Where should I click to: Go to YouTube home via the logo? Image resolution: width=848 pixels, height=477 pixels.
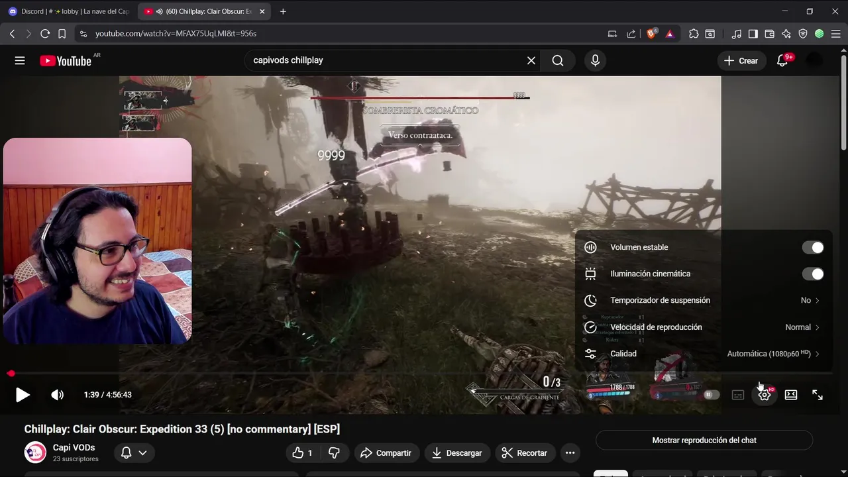coord(66,61)
